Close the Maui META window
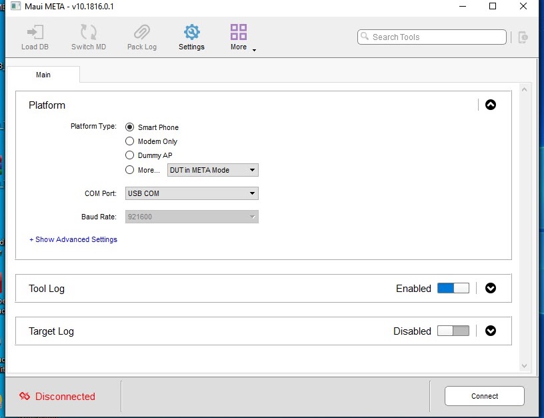This screenshot has height=418, width=544. coord(523,6)
